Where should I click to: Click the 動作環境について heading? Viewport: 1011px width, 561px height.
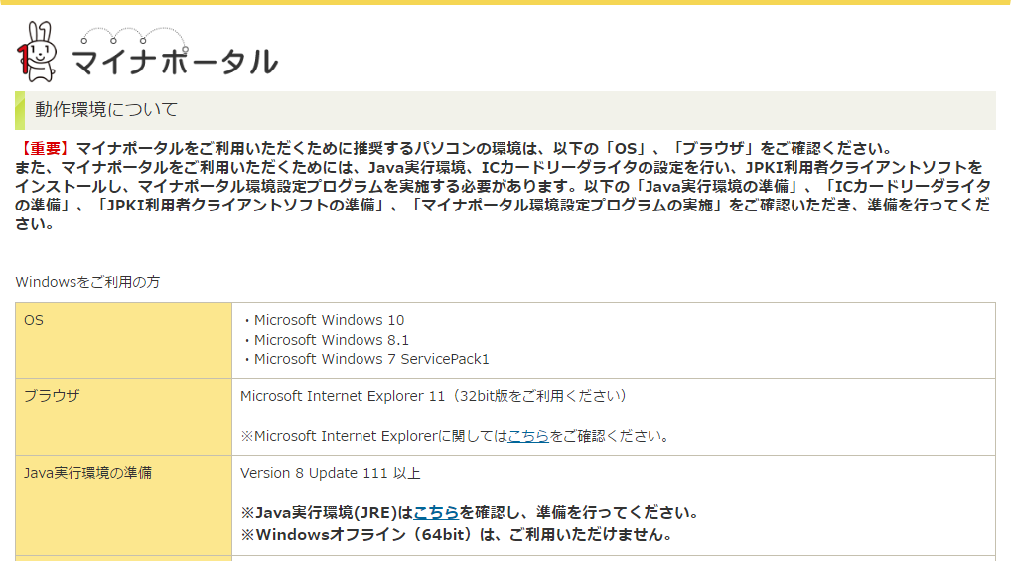pyautogui.click(x=106, y=109)
